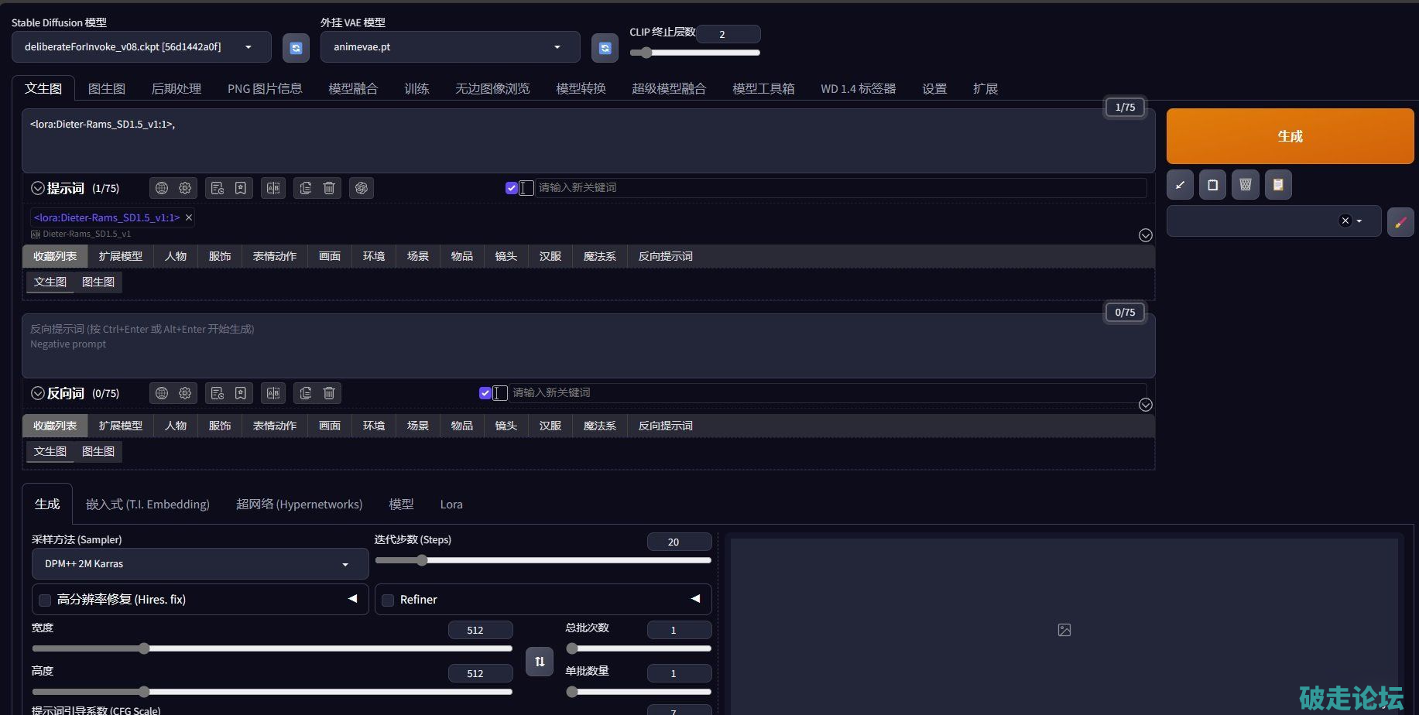The width and height of the screenshot is (1419, 715).
Task: Click gear settings icon in negative prompt toolbar
Action: coord(185,393)
